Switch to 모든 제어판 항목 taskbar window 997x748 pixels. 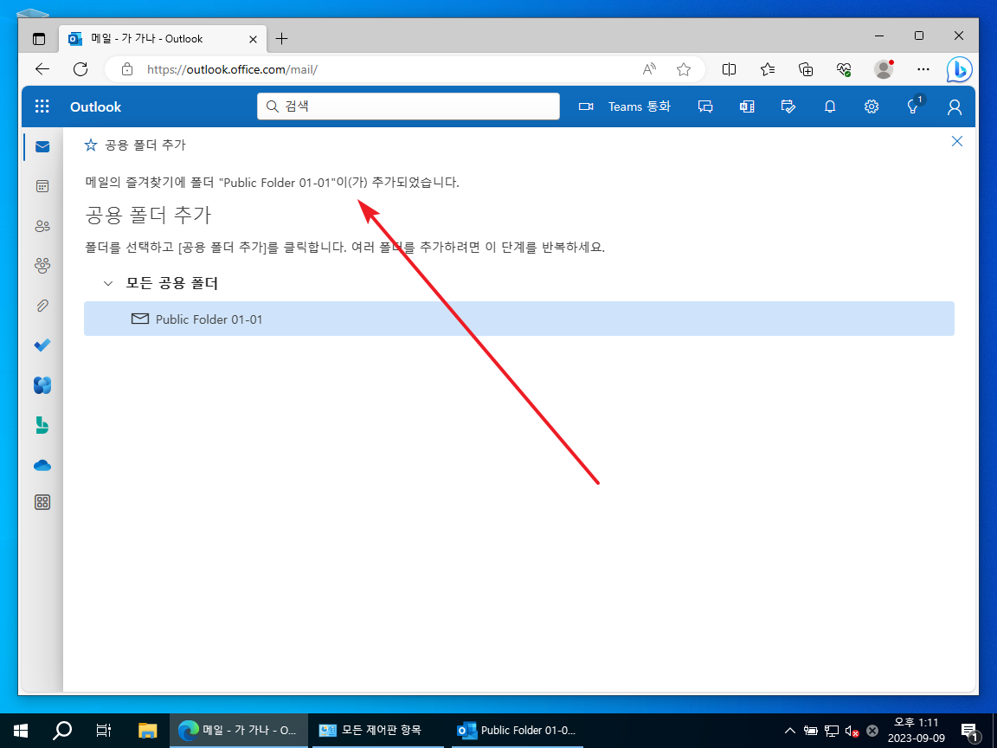(x=379, y=730)
